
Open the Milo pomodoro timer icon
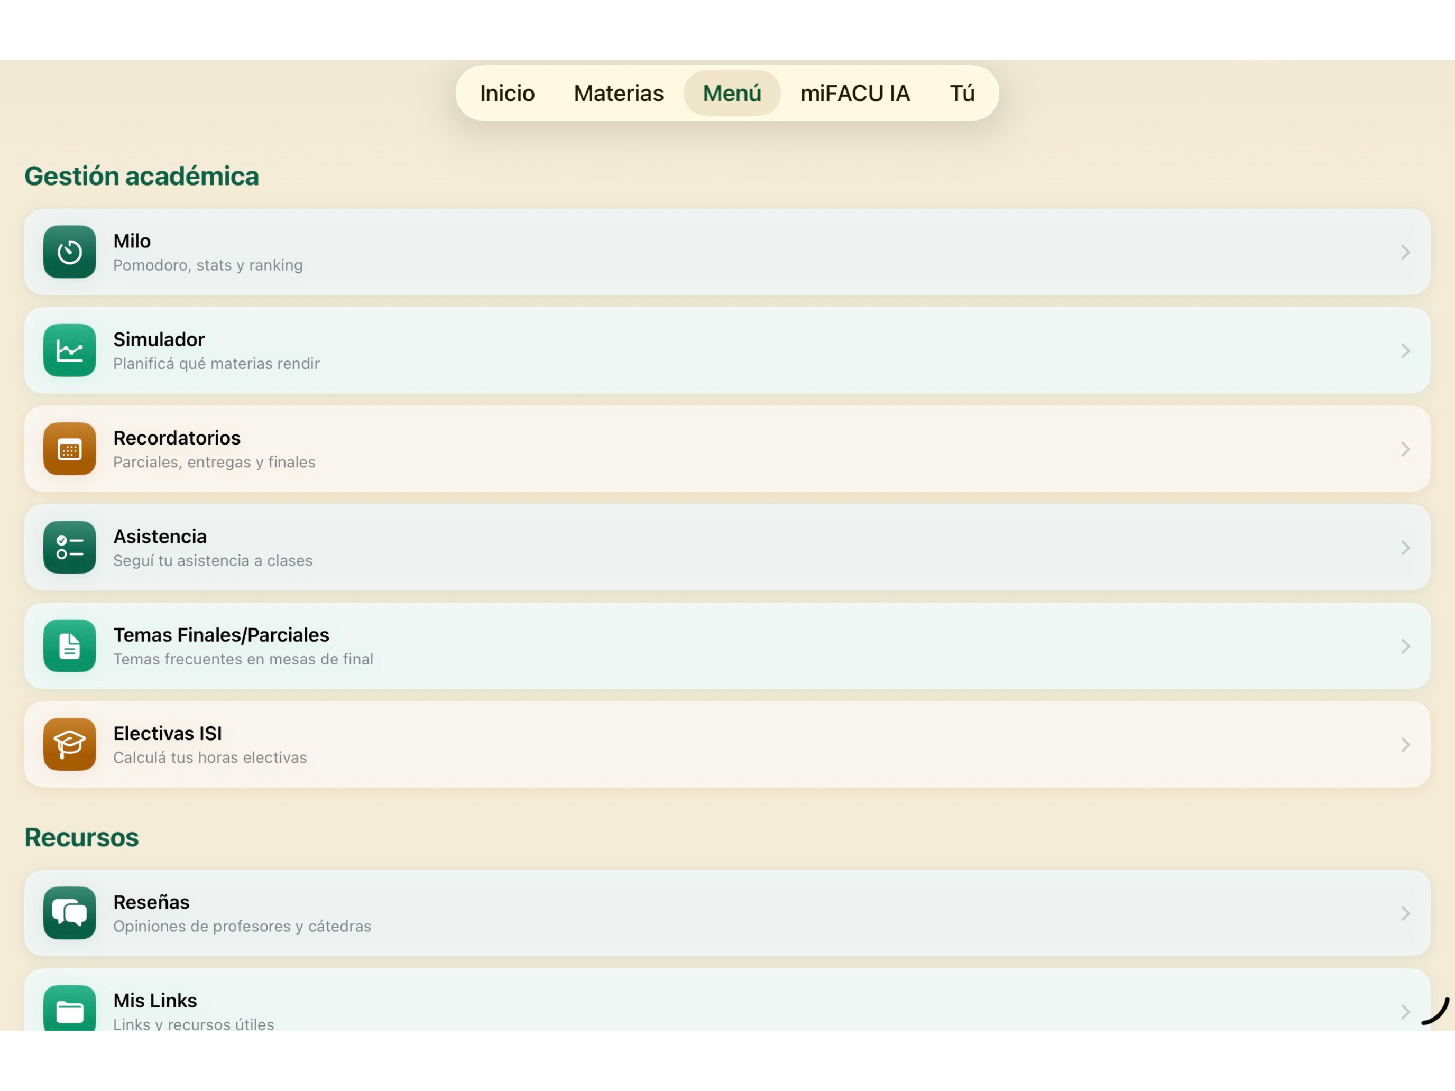click(70, 252)
